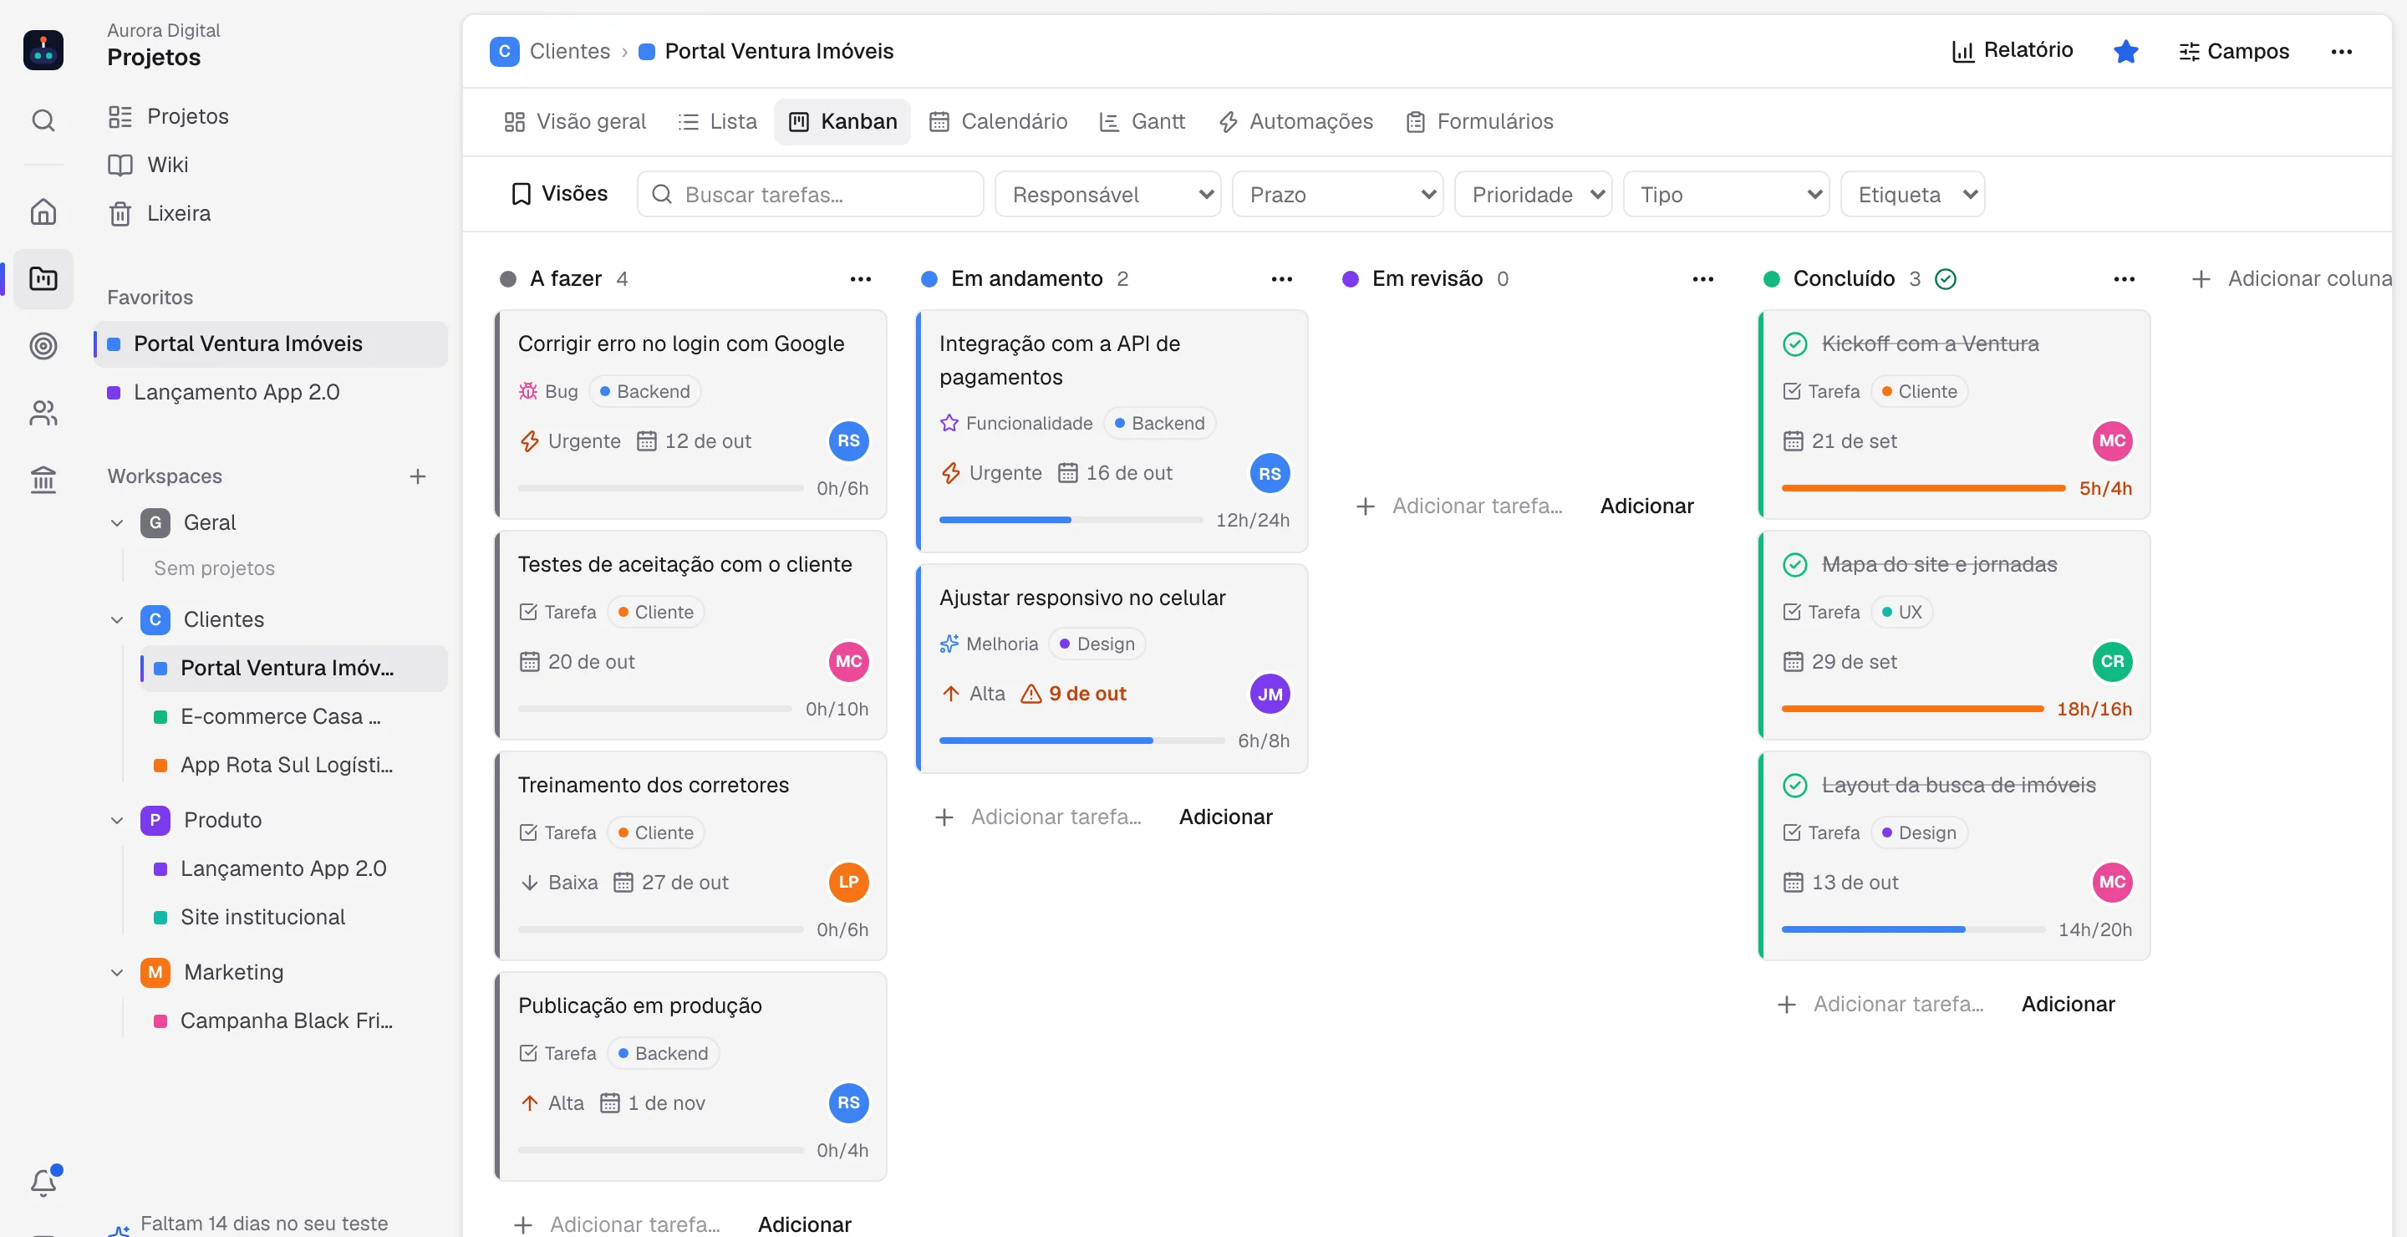Collapse the Marketing workspace chevron
The height and width of the screenshot is (1237, 2407).
pyautogui.click(x=117, y=972)
